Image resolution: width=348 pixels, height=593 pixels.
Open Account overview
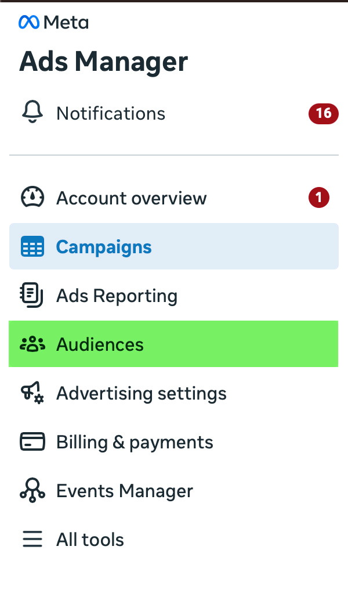point(174,198)
